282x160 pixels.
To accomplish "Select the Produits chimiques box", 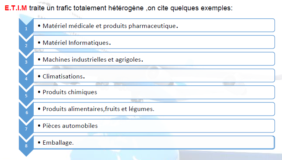I will click(x=154, y=92).
